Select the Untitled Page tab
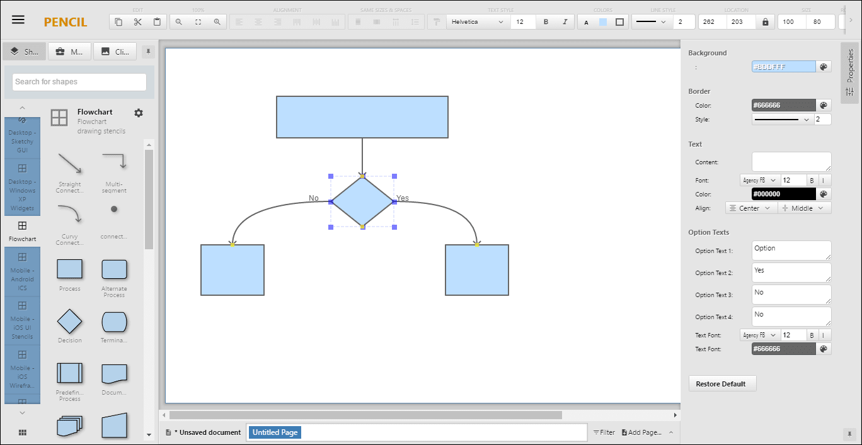 275,432
